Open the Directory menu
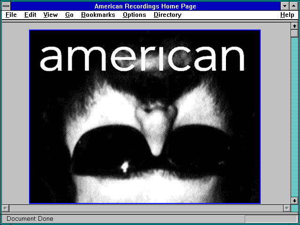This screenshot has height=225, width=300. (x=168, y=15)
